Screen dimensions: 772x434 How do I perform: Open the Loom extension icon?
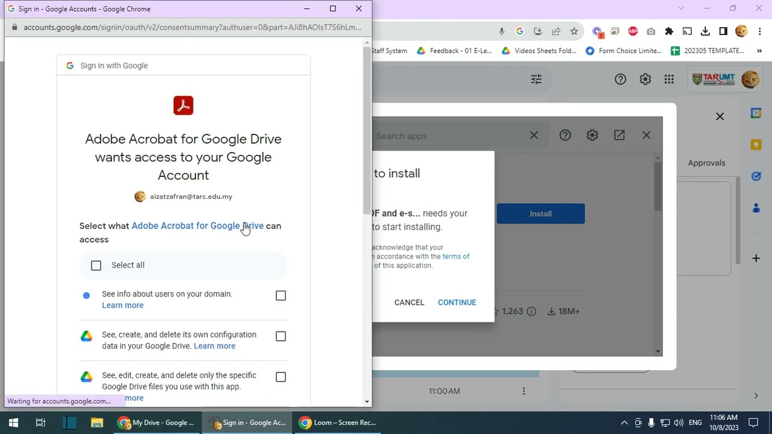tap(597, 31)
